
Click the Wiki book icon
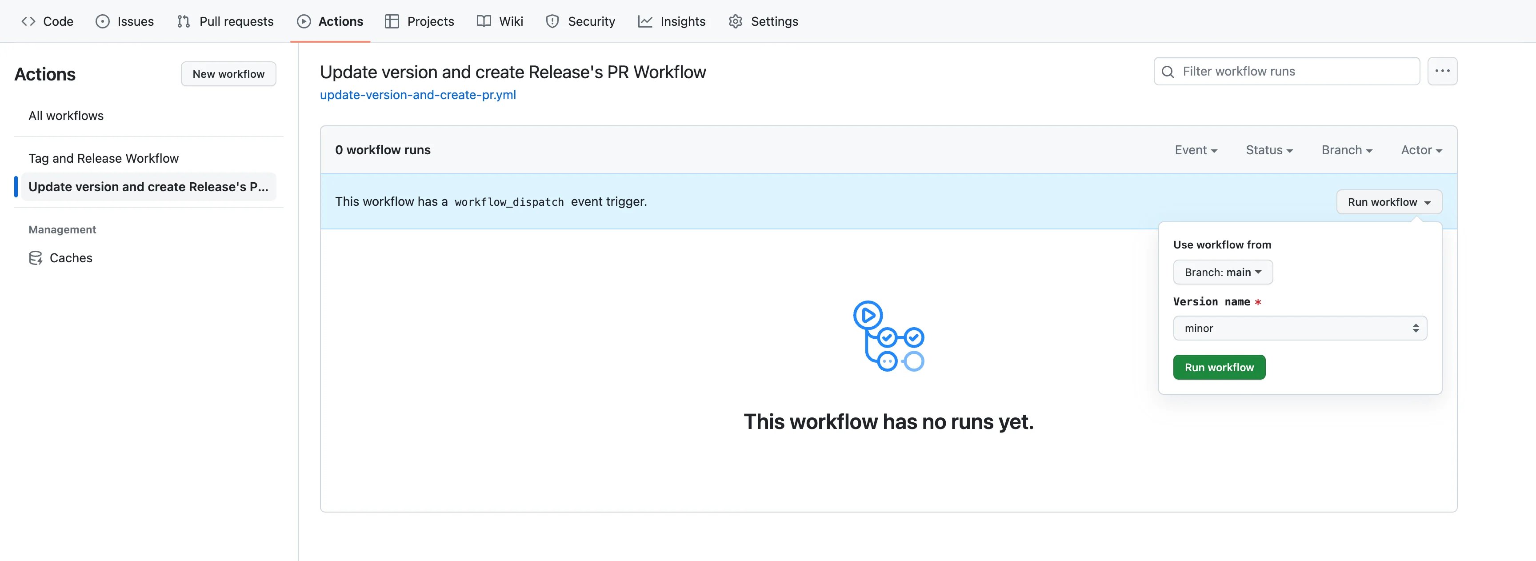[x=484, y=21]
